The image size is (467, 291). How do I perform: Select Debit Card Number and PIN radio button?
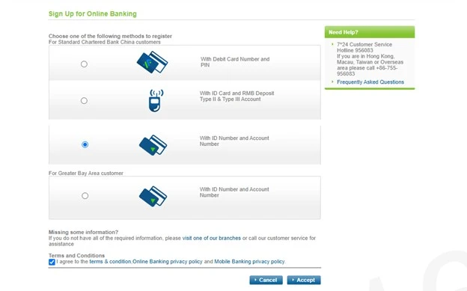(x=84, y=64)
